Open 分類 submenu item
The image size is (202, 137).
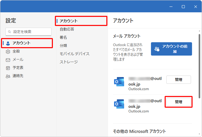pos(63,45)
